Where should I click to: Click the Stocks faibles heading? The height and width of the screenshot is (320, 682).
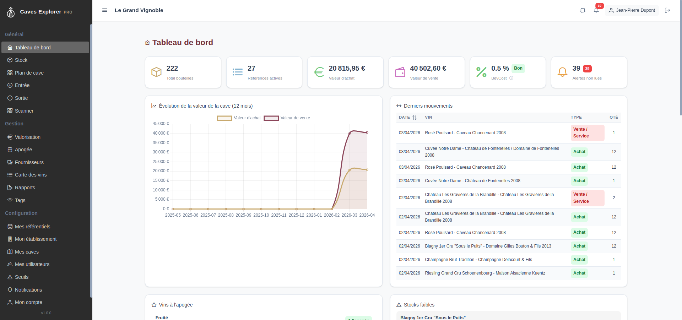[419, 305]
